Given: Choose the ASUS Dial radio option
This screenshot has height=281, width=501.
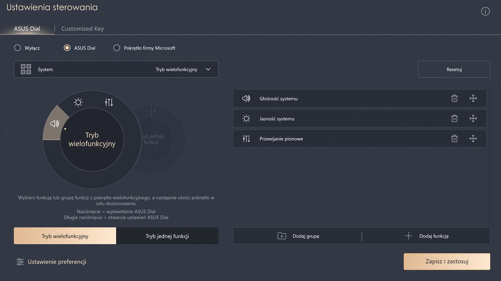Looking at the screenshot, I should pos(67,48).
